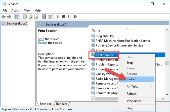Click the Services gear icon in title bar
Image resolution: width=170 pixels, height=112 pixels.
tap(4, 4)
